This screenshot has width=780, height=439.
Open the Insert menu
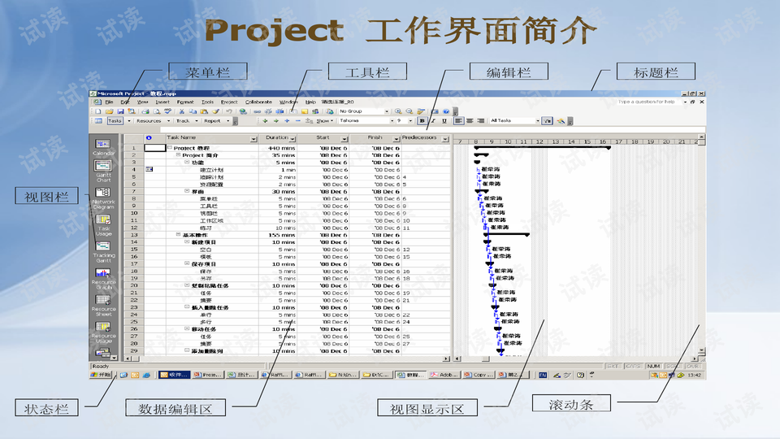pyautogui.click(x=162, y=102)
